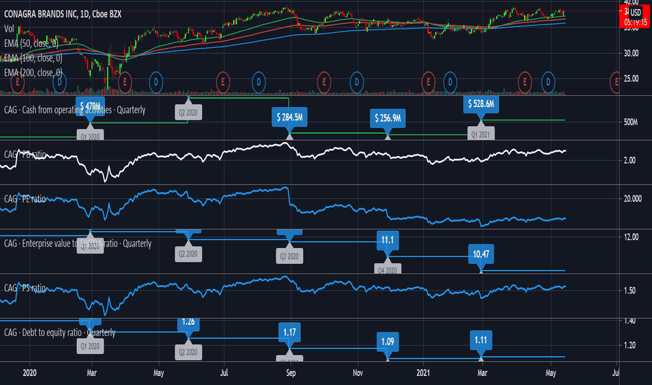652x385 pixels.
Task: Click the CAG PE ratio pane label
Action: (25, 199)
